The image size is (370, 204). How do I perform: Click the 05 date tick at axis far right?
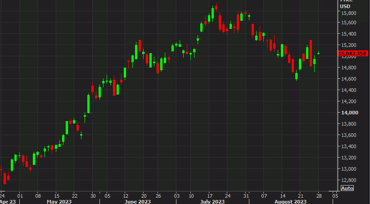335,196
